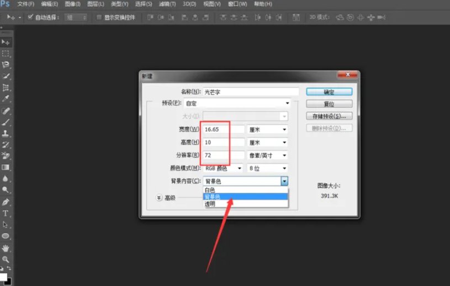
Task: Open the 图层(L) menu
Action: [96, 4]
